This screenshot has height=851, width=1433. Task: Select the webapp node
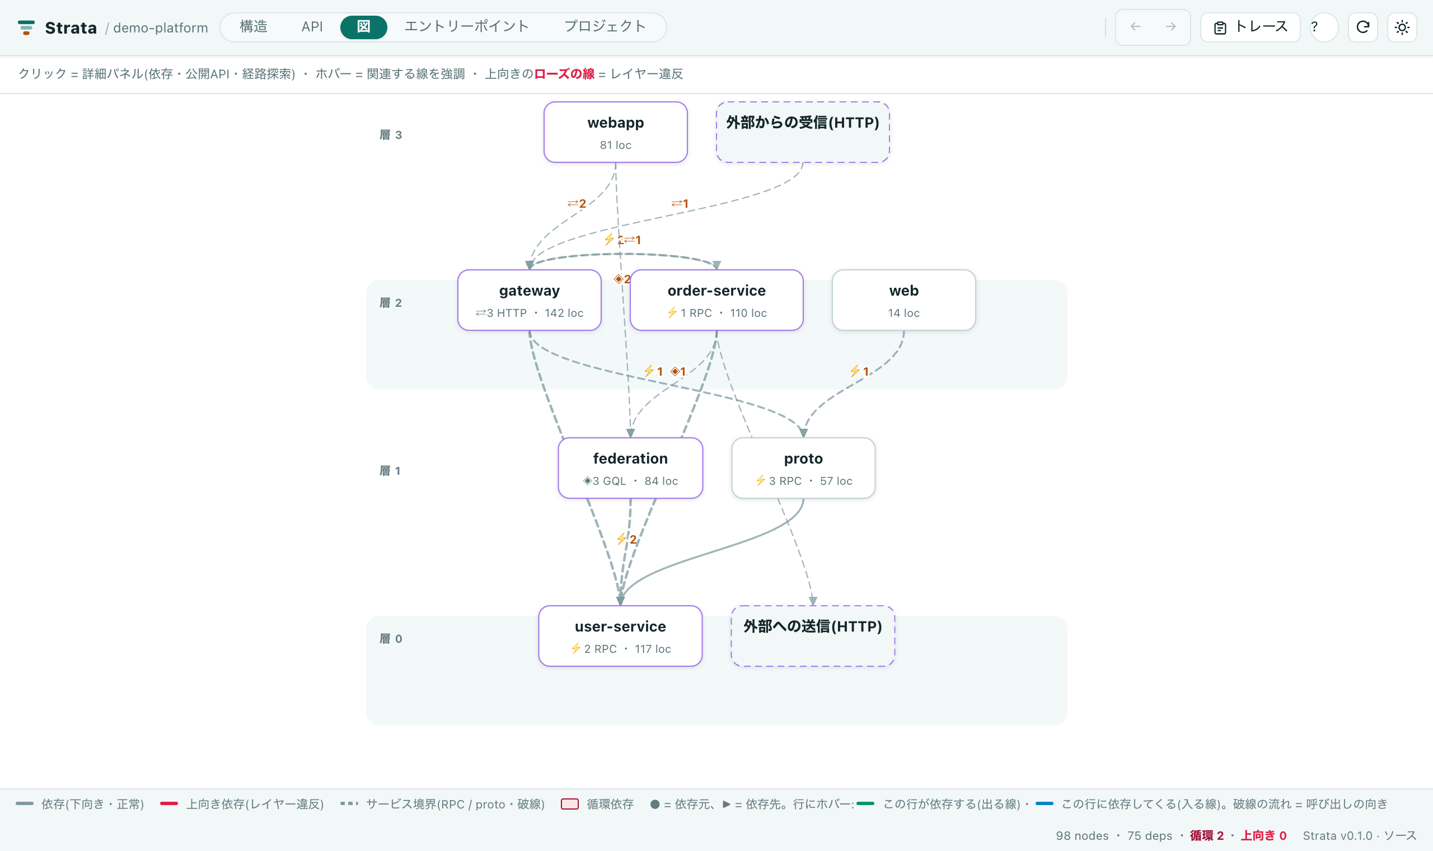(x=616, y=133)
